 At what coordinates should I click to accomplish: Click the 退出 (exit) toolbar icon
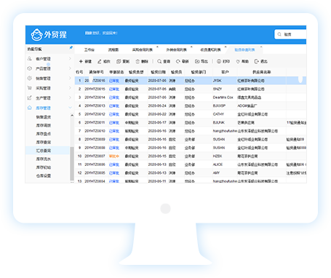[257, 61]
